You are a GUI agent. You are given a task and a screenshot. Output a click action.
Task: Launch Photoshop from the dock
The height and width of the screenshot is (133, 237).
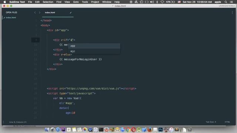(160, 130)
